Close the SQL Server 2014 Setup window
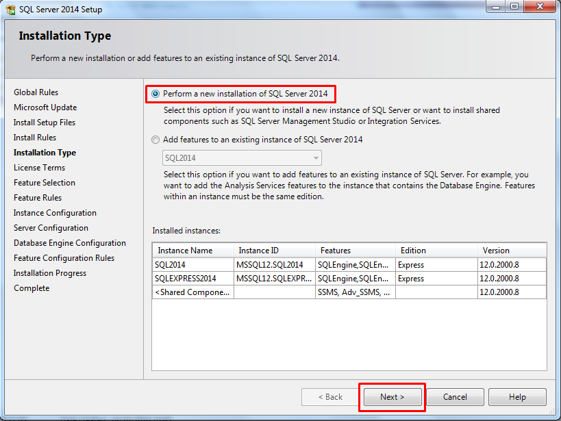This screenshot has width=561, height=421. 540,6
